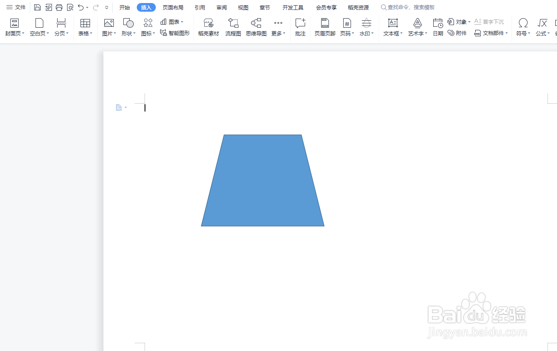Open 稻壳素材 materials store
Screen dimensions: 557x351
click(209, 27)
